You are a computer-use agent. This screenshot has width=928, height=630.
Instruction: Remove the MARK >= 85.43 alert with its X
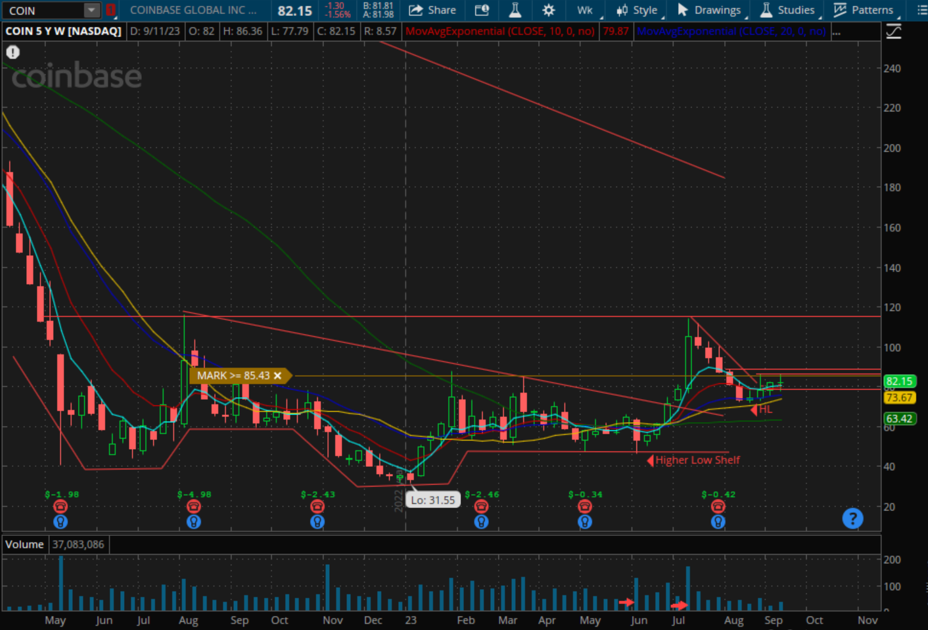(x=277, y=375)
